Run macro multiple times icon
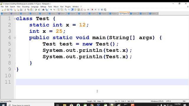The height and width of the screenshot is (106, 189). tap(102, 10)
